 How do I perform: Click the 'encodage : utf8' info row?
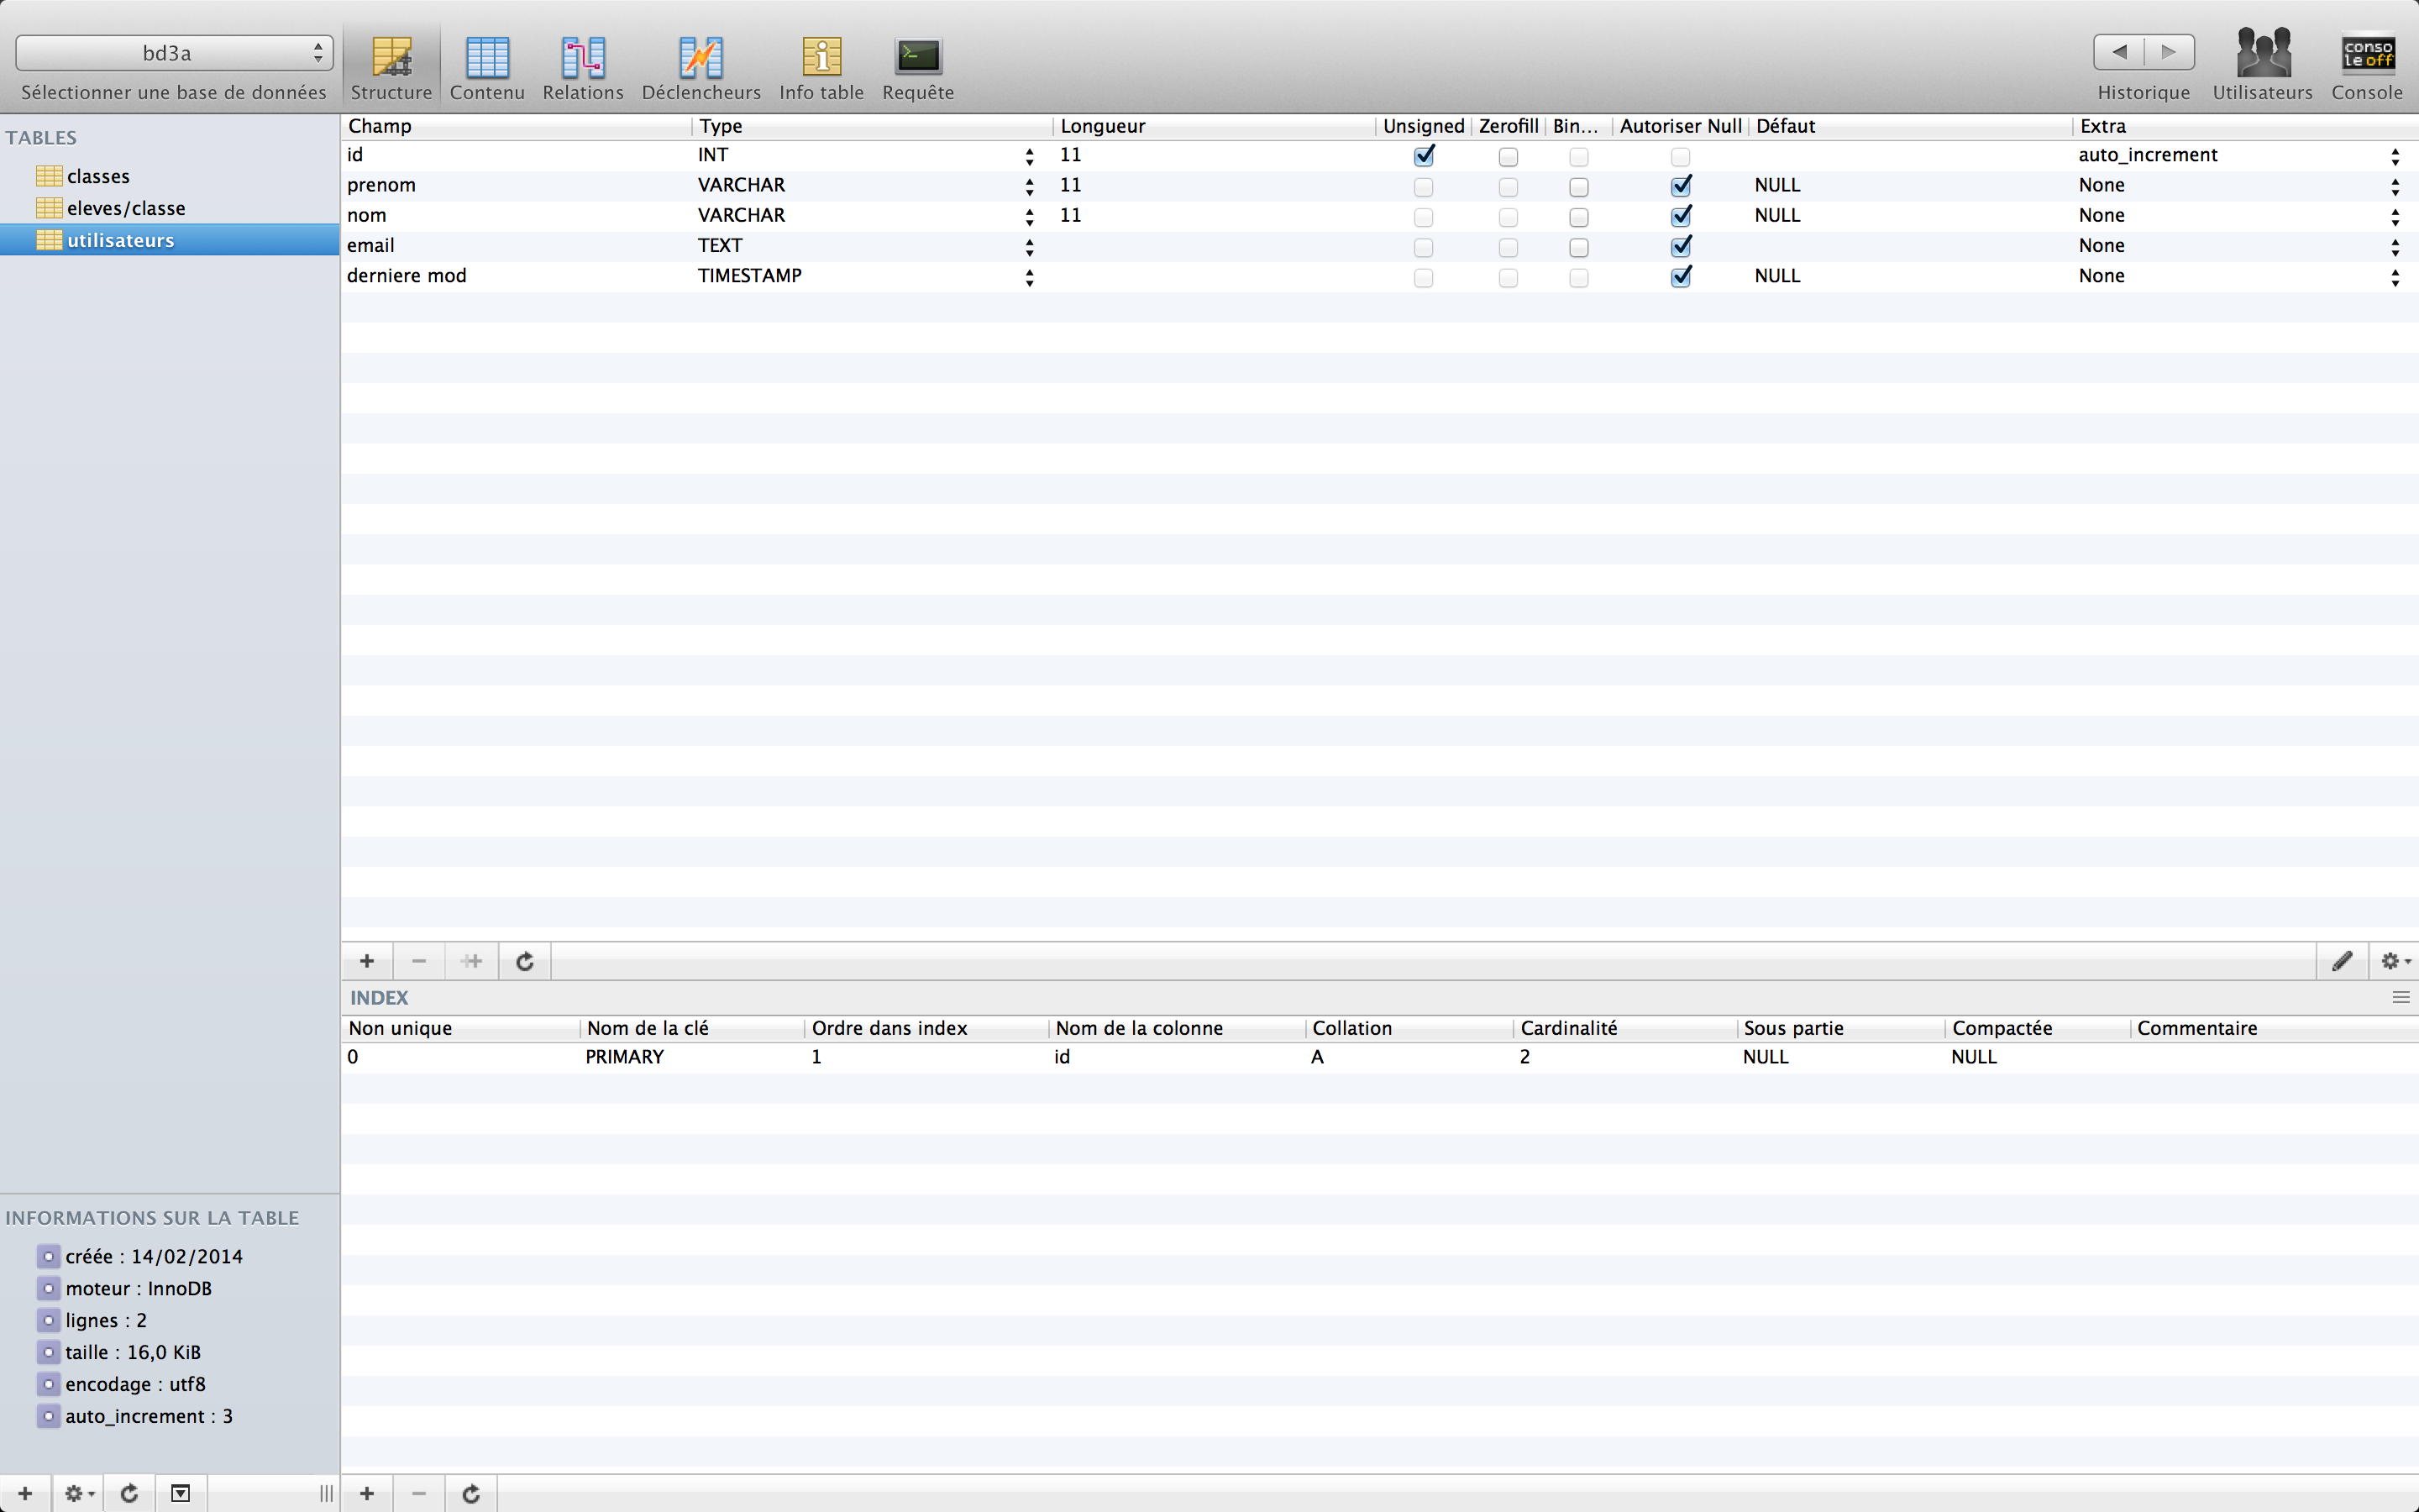point(136,1384)
